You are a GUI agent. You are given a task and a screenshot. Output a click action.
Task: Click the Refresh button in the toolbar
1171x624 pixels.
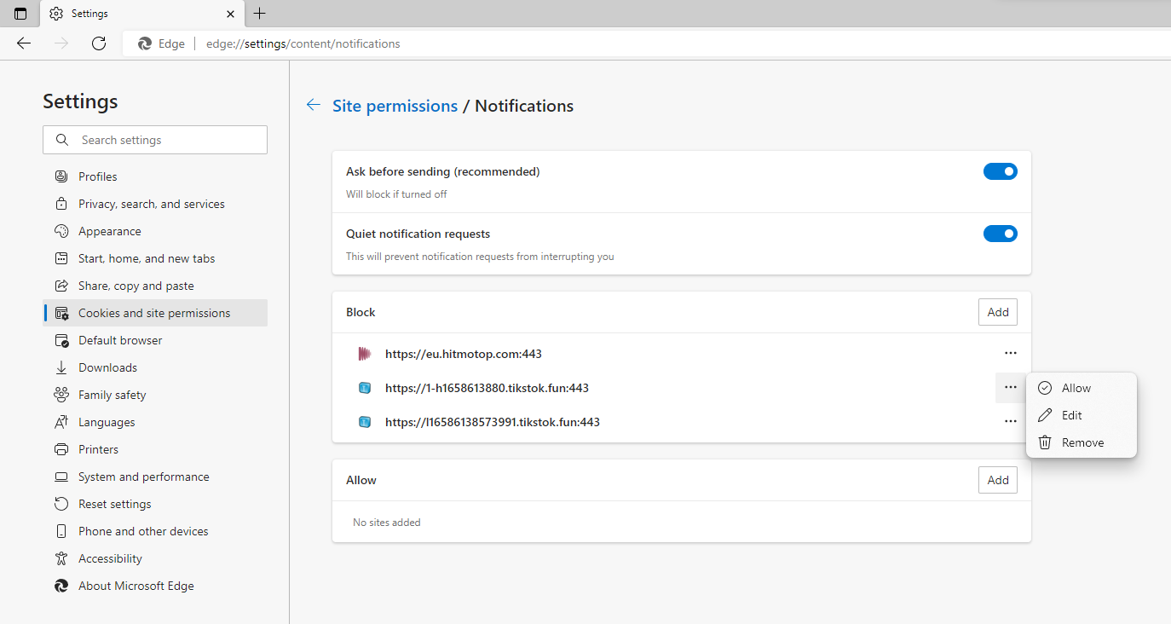coord(99,43)
